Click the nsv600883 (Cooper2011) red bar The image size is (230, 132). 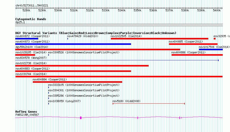click(73, 71)
